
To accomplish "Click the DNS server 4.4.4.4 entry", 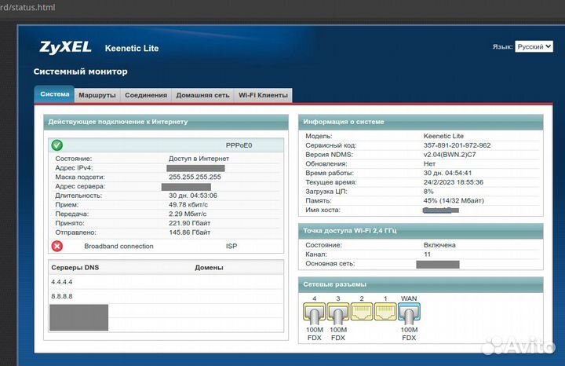I will pyautogui.click(x=62, y=281).
